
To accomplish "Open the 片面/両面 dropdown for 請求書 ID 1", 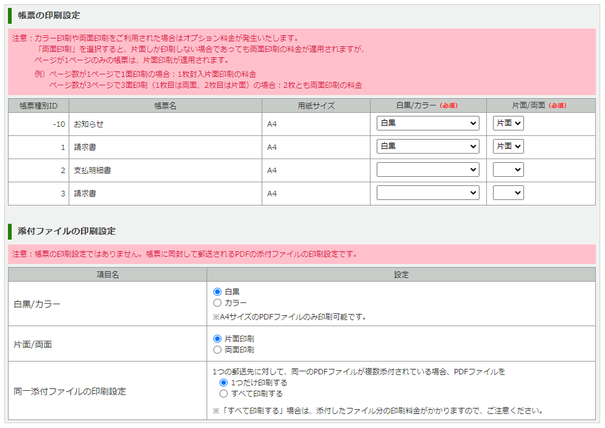I will pos(508,146).
